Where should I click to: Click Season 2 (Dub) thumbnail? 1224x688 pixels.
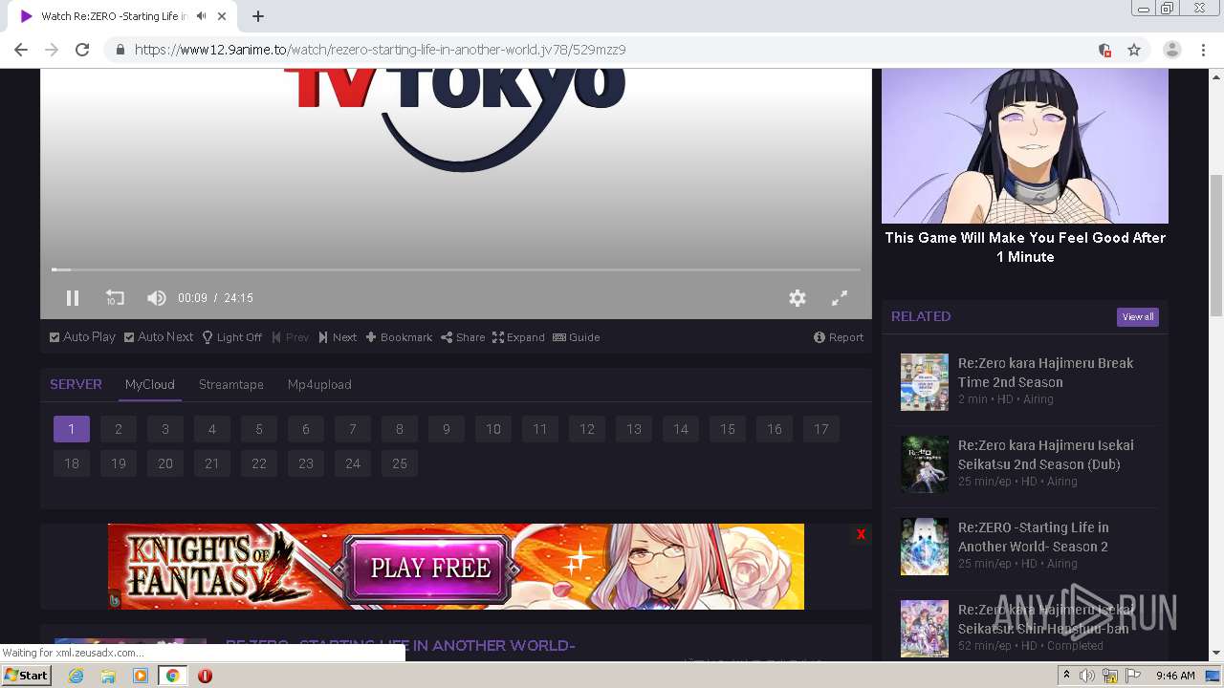tap(925, 464)
